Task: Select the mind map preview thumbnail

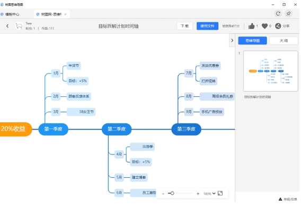Action: click(270, 71)
